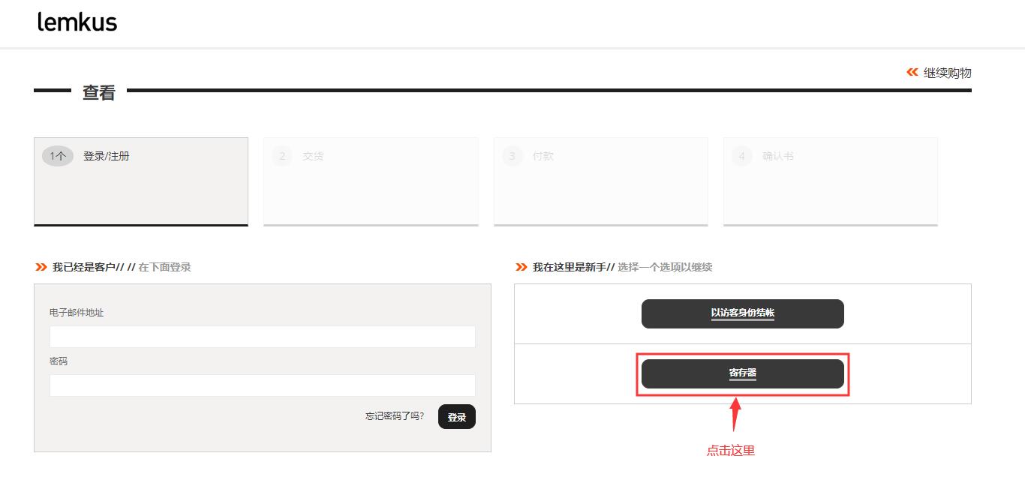The height and width of the screenshot is (501, 1025).
Task: Click the step 2 number circle
Action: 282,156
